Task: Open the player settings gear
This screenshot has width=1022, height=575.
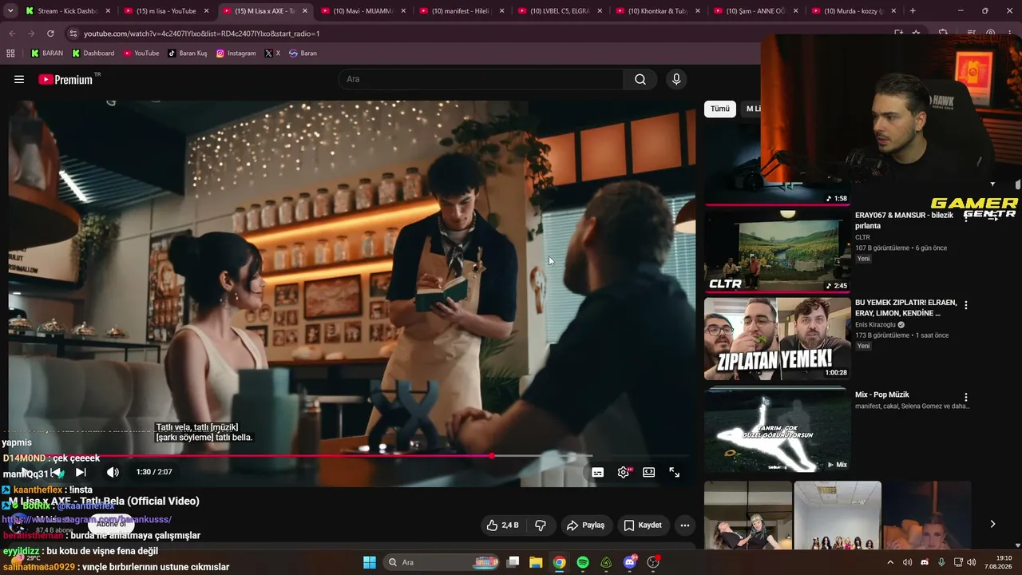Action: [624, 472]
